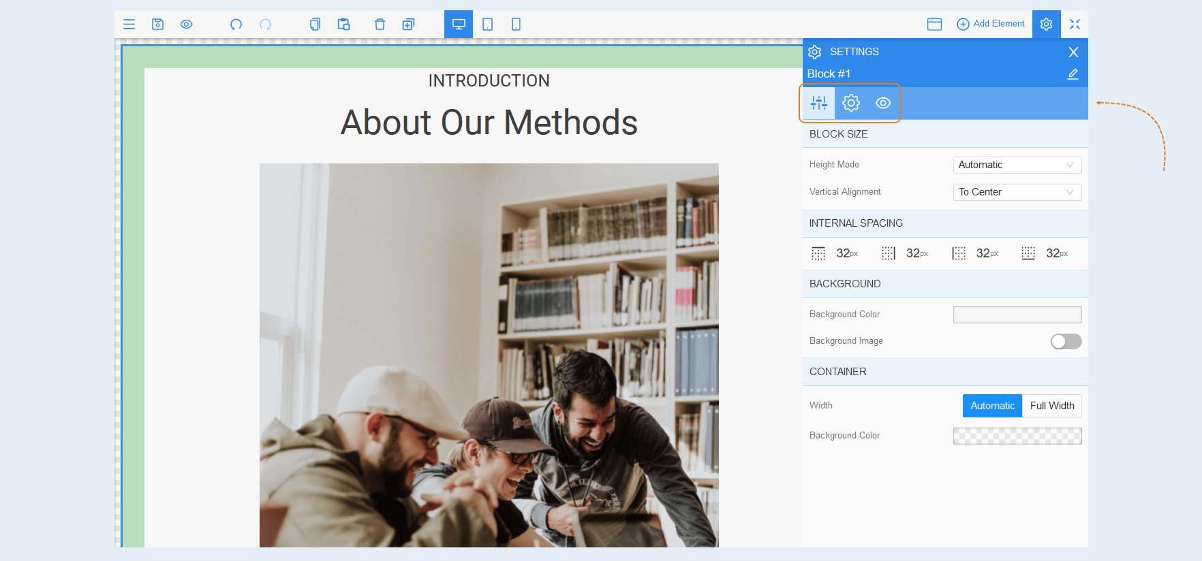Edit the bottom internal spacing value
The image size is (1202, 561).
[1057, 253]
